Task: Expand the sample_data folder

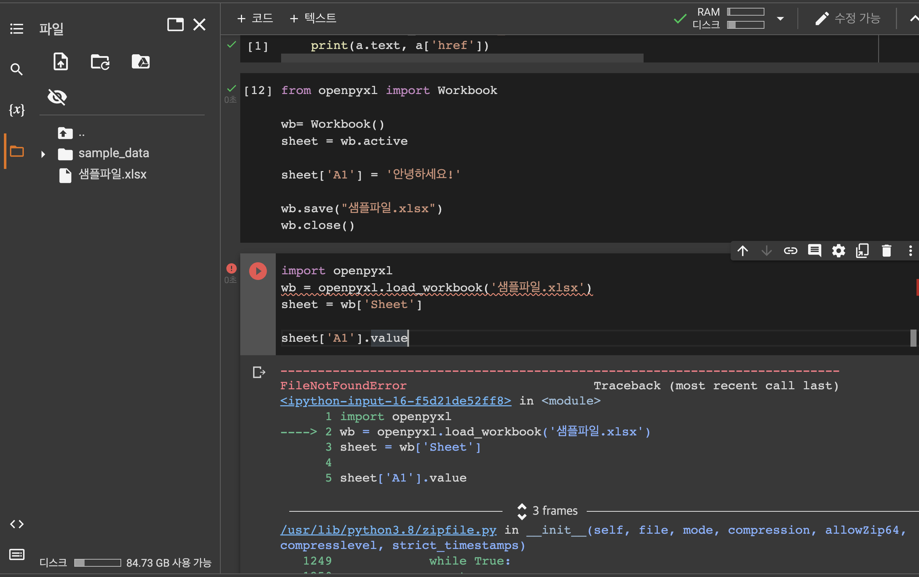Action: pyautogui.click(x=43, y=154)
